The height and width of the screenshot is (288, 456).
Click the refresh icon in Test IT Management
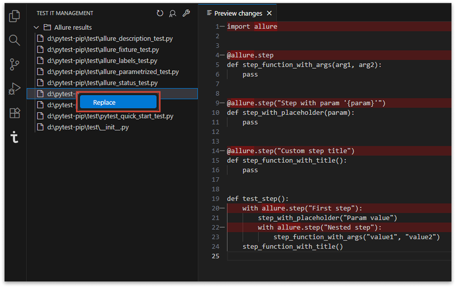[160, 13]
